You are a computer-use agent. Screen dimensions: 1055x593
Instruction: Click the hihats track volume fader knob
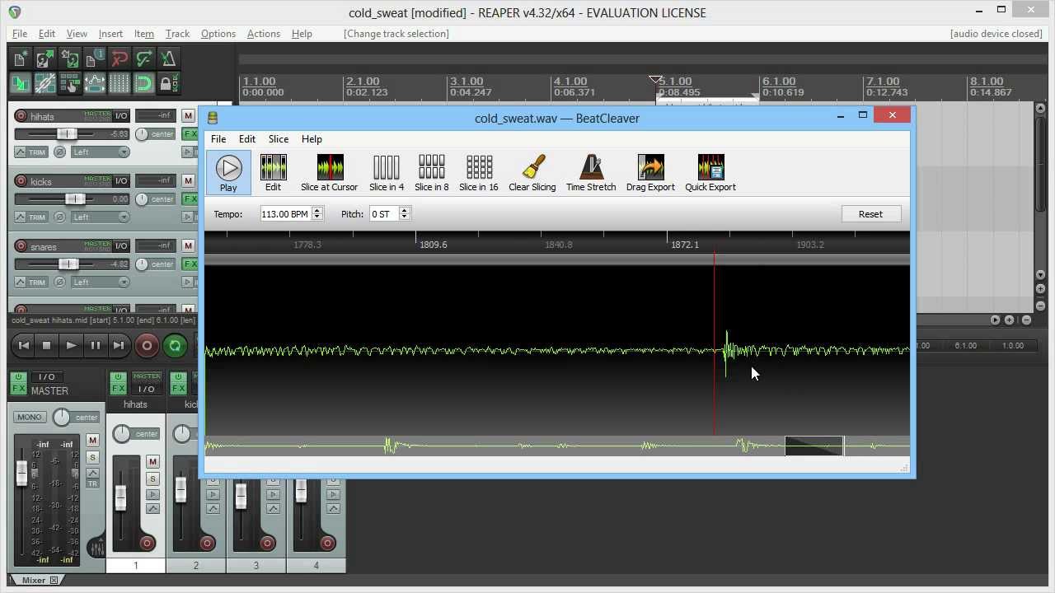[67, 134]
